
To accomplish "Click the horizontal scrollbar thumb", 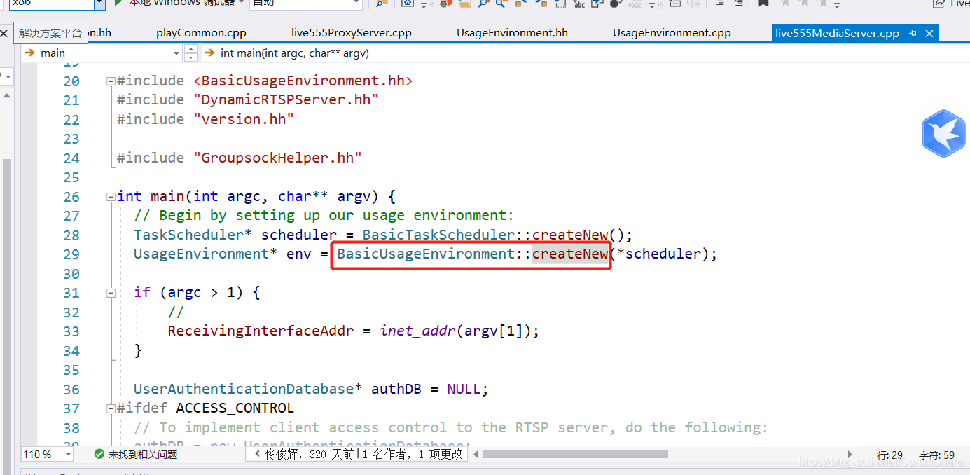I will (575, 454).
